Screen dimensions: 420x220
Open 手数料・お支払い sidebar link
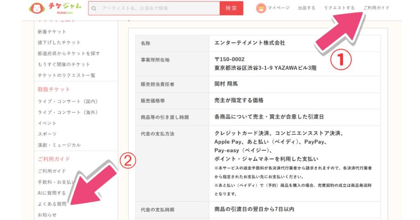56,182
